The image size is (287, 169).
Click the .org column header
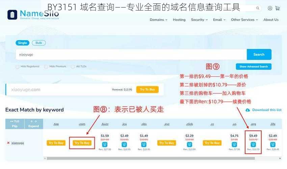(x=253, y=124)
